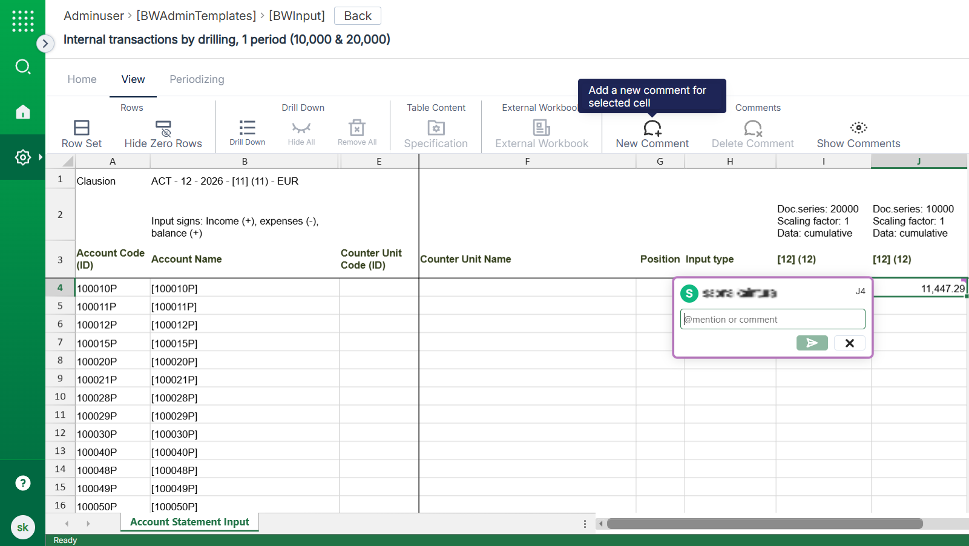Screen dimensions: 969x546
Task: Select cell J4 with value 11,447.29
Action: [x=919, y=288]
